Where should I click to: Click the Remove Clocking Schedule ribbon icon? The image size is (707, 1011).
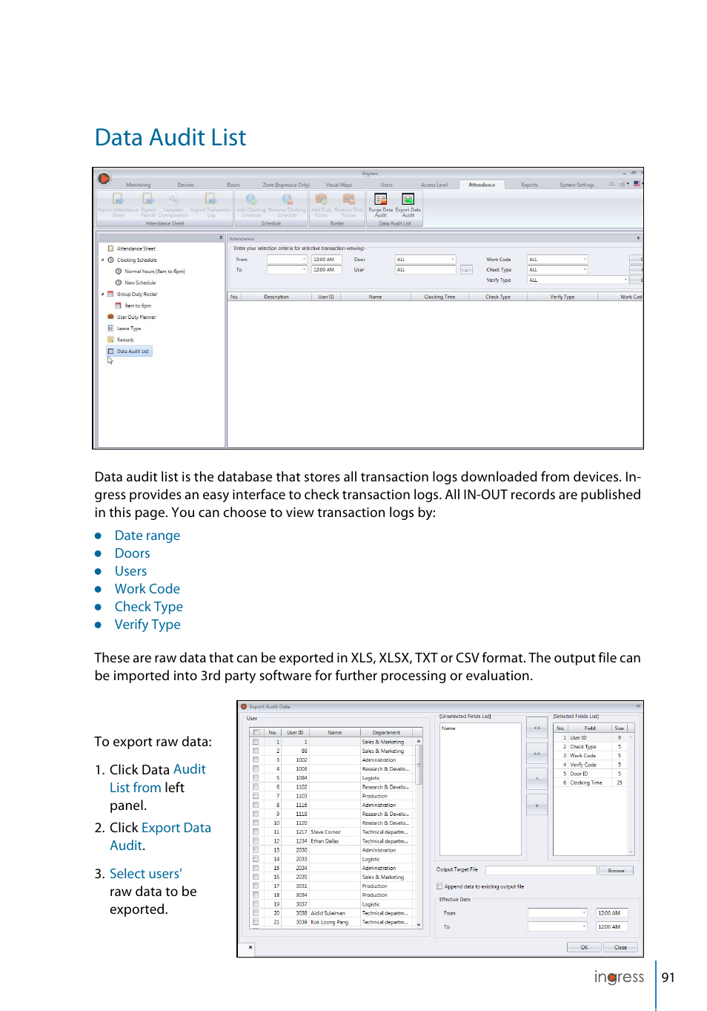click(287, 199)
